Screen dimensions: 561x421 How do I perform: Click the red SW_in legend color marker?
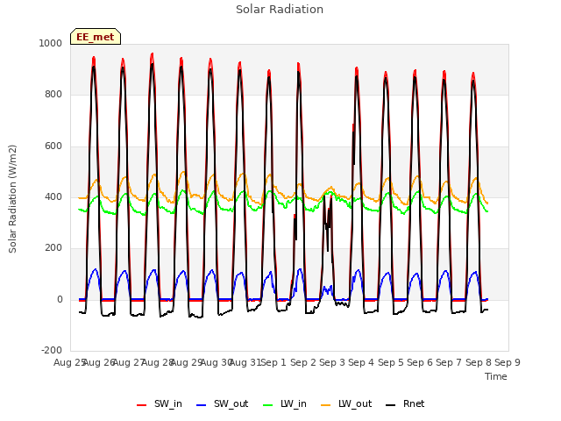[142, 405]
